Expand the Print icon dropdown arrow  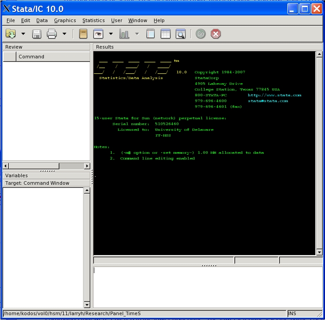click(x=64, y=34)
